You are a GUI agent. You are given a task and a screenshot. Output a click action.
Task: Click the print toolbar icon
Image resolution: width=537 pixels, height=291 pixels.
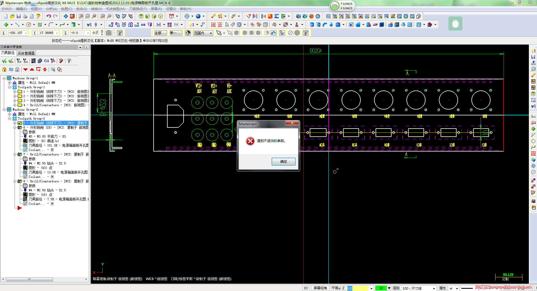point(25,16)
